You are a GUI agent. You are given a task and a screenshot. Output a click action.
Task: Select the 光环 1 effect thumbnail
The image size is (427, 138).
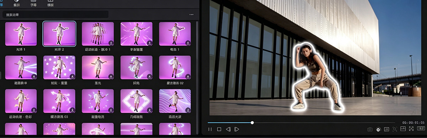pos(21,34)
